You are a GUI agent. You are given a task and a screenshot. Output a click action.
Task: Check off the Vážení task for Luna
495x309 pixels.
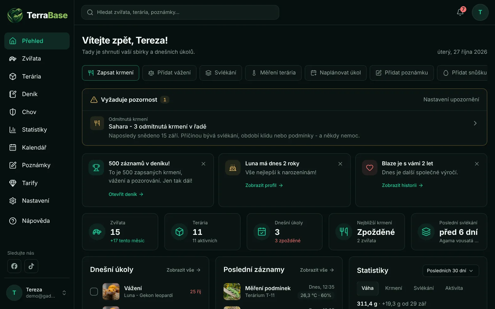[94, 292]
